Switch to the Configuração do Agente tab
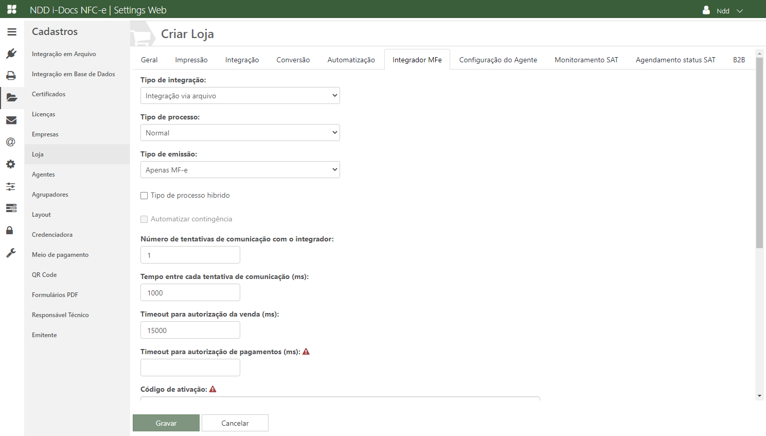This screenshot has width=766, height=436. tap(497, 60)
